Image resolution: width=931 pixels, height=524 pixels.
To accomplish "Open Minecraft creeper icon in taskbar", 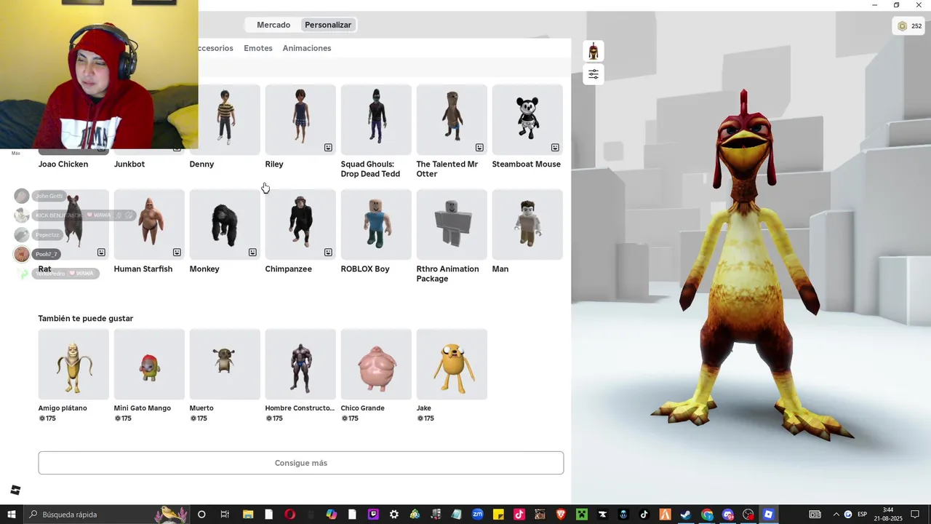I will 582,515.
